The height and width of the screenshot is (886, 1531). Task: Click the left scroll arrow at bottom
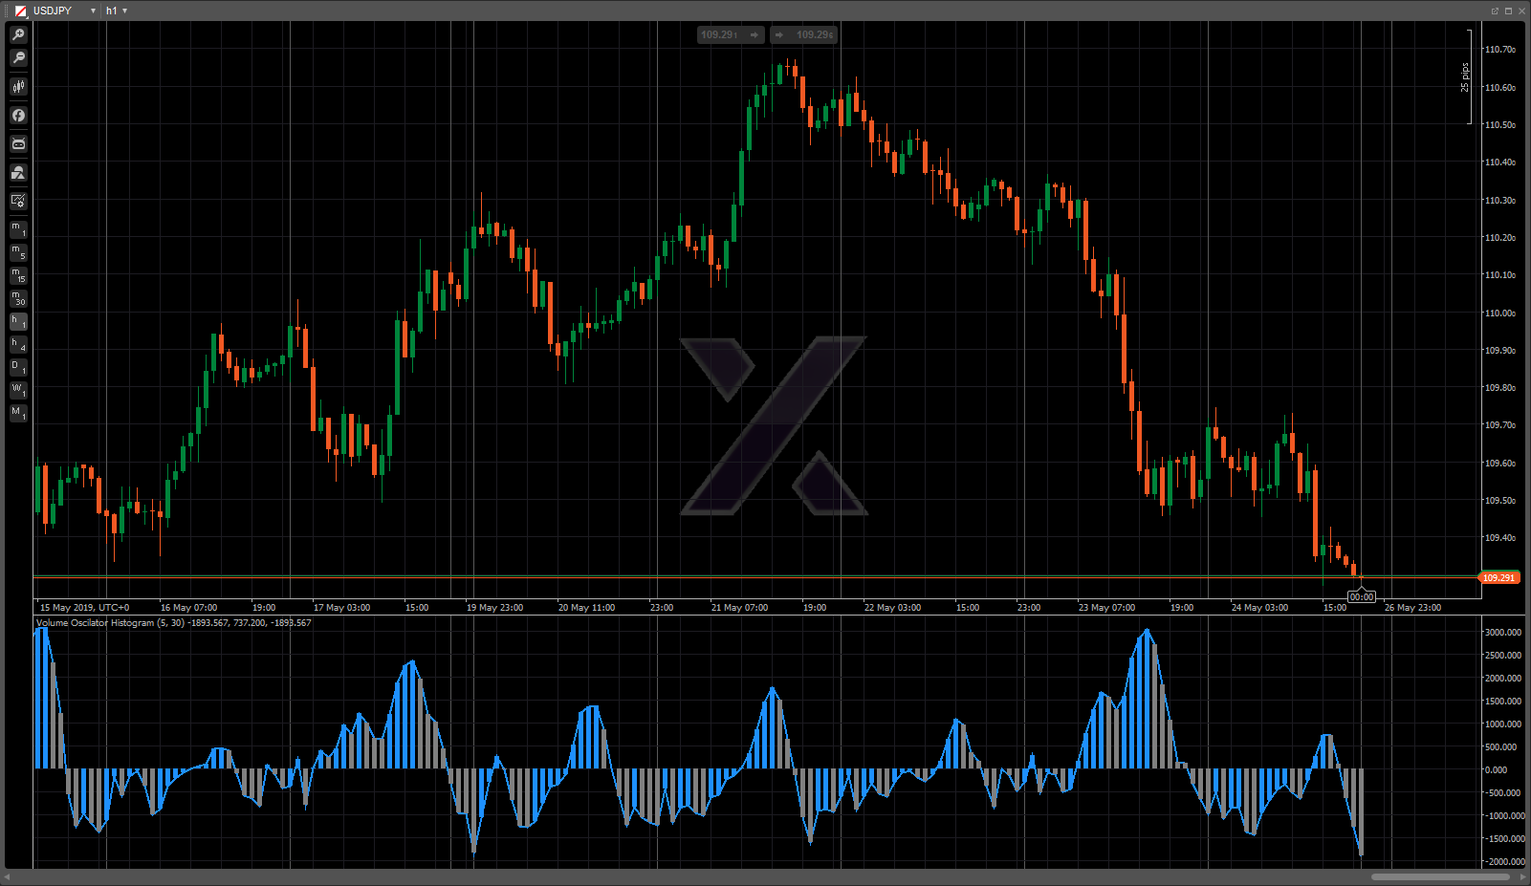(x=7, y=876)
